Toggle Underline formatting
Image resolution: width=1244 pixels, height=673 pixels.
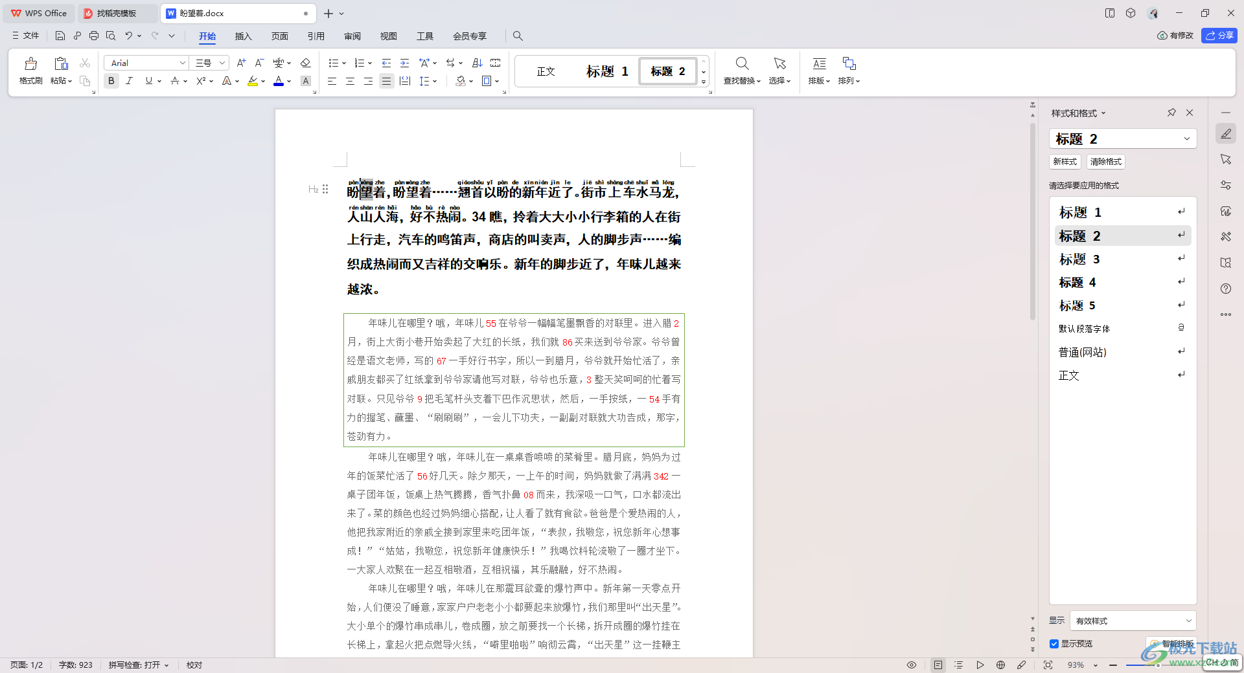click(149, 81)
